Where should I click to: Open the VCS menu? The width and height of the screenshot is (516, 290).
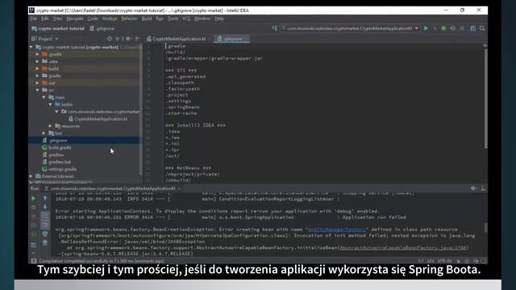click(186, 19)
